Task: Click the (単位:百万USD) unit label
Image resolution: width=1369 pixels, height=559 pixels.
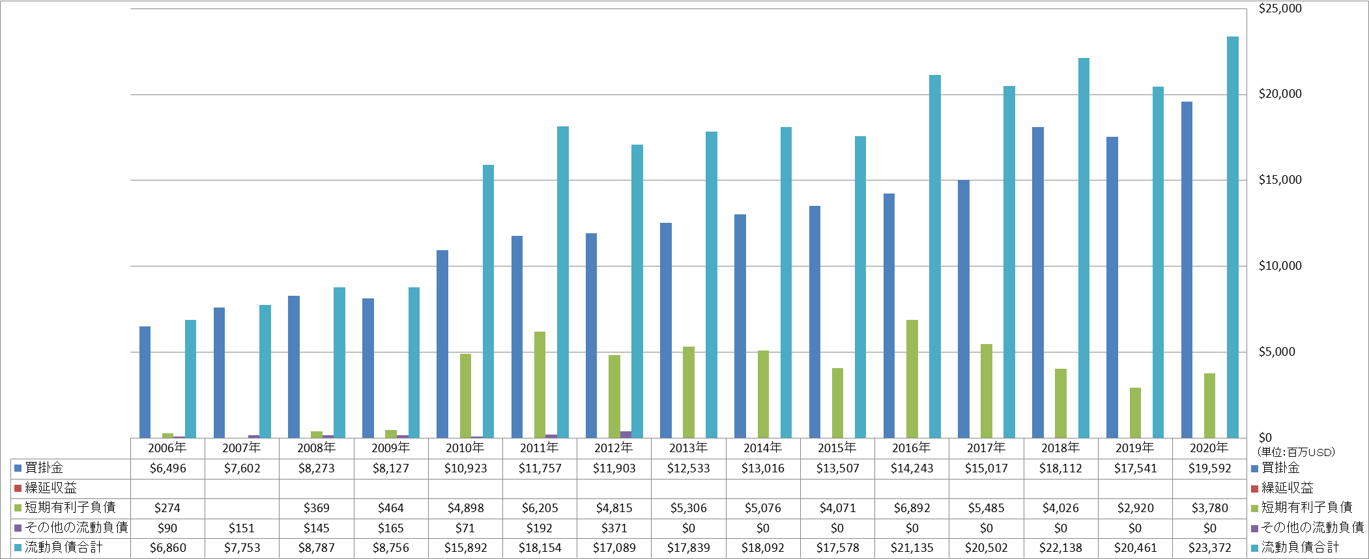Action: 1295,452
